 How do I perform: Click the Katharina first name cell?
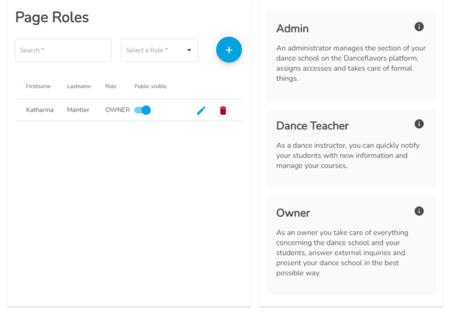[40, 110]
